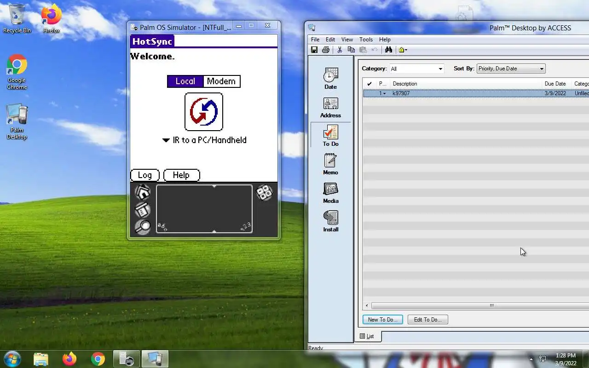This screenshot has height=368, width=589.
Task: Open IR to a PC/Handheld connection dropdown
Action: click(205, 140)
